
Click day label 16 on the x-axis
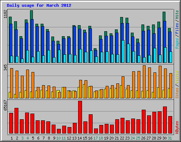tap(90, 138)
